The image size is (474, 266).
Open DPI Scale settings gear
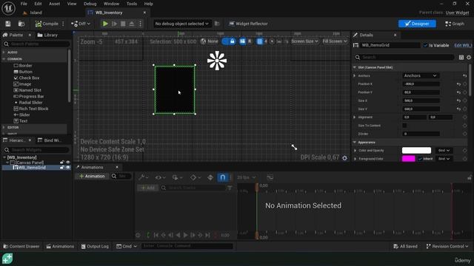(344, 157)
